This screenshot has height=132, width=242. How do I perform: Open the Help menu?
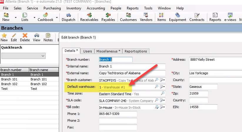tap(180, 8)
